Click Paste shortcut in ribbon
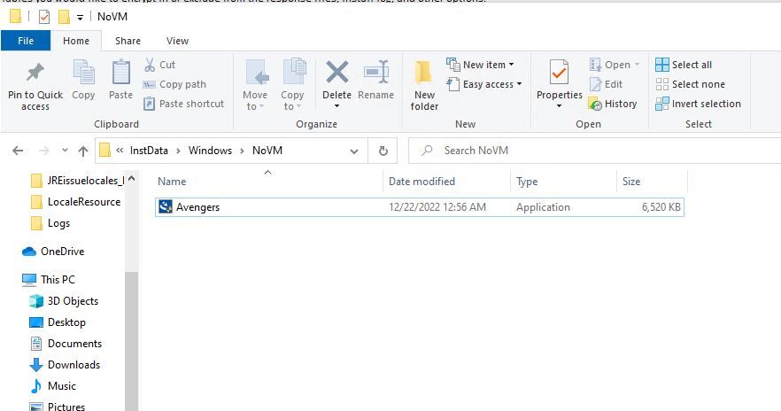Image resolution: width=781 pixels, height=411 pixels. click(184, 104)
